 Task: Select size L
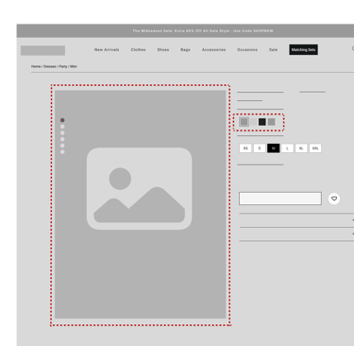click(287, 148)
